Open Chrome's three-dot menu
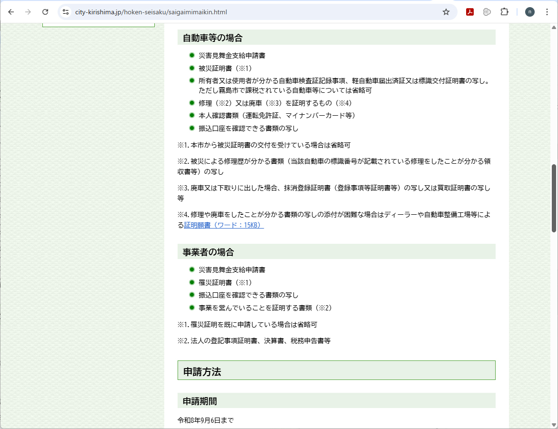This screenshot has height=429, width=558. pos(547,12)
